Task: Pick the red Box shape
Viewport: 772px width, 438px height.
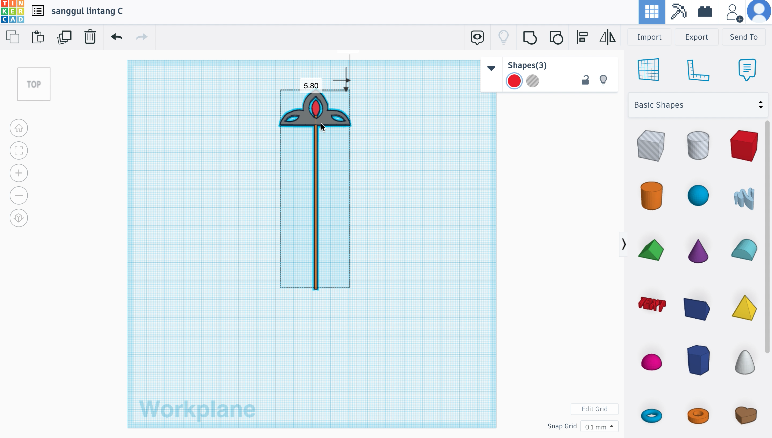Action: click(744, 146)
